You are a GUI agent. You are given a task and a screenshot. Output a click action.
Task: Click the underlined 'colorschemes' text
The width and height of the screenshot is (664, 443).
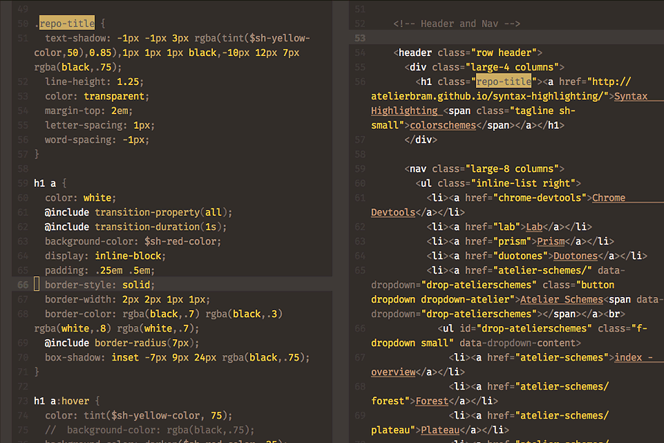point(443,125)
